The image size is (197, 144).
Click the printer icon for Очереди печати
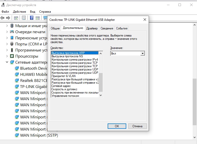point(12,32)
